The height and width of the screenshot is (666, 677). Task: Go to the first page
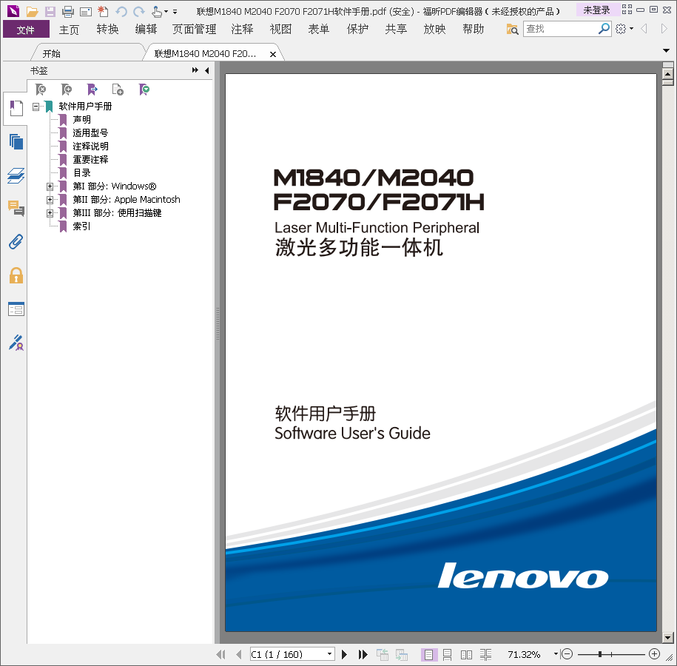[x=220, y=654]
